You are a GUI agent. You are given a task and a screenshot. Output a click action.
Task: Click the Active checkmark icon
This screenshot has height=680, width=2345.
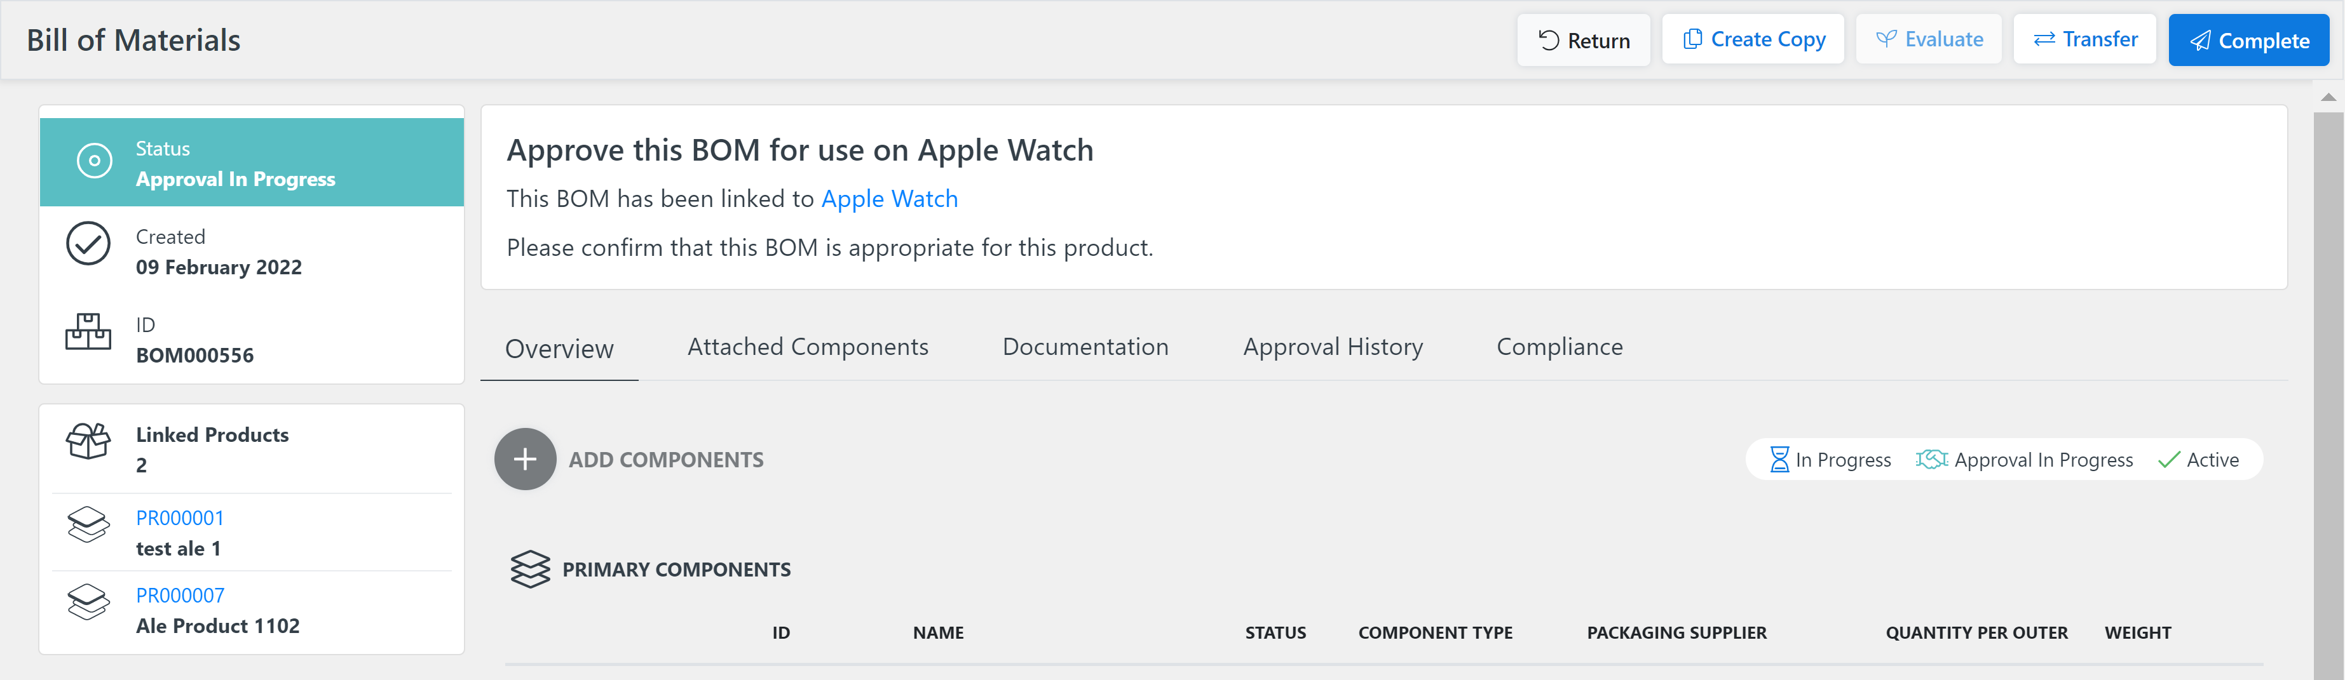(x=2170, y=460)
